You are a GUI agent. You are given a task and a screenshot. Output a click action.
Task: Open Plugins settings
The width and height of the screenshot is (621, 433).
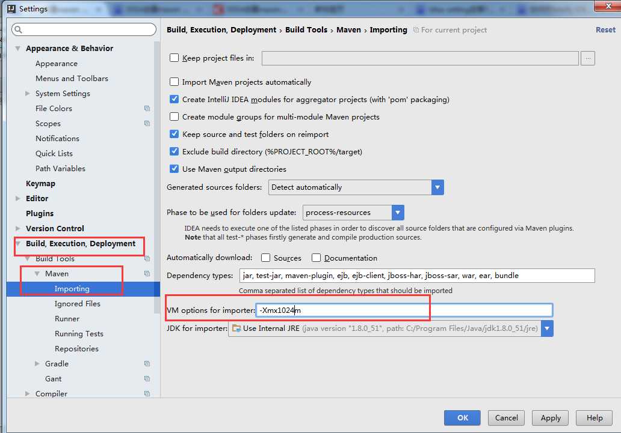click(40, 214)
